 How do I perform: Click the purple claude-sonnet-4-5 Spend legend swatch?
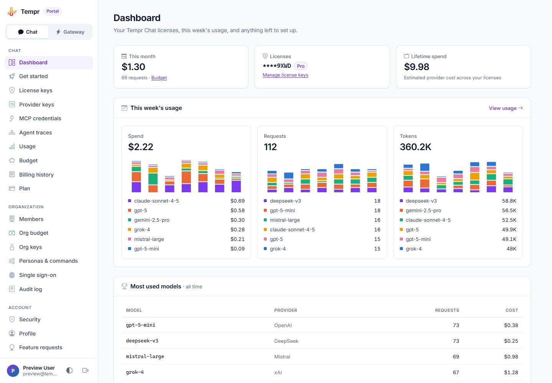(x=130, y=201)
